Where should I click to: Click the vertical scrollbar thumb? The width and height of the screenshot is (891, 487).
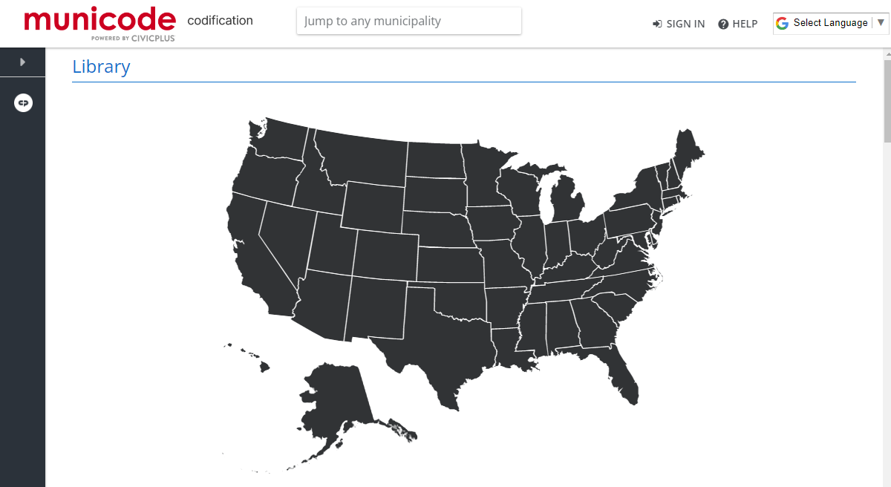point(887,101)
